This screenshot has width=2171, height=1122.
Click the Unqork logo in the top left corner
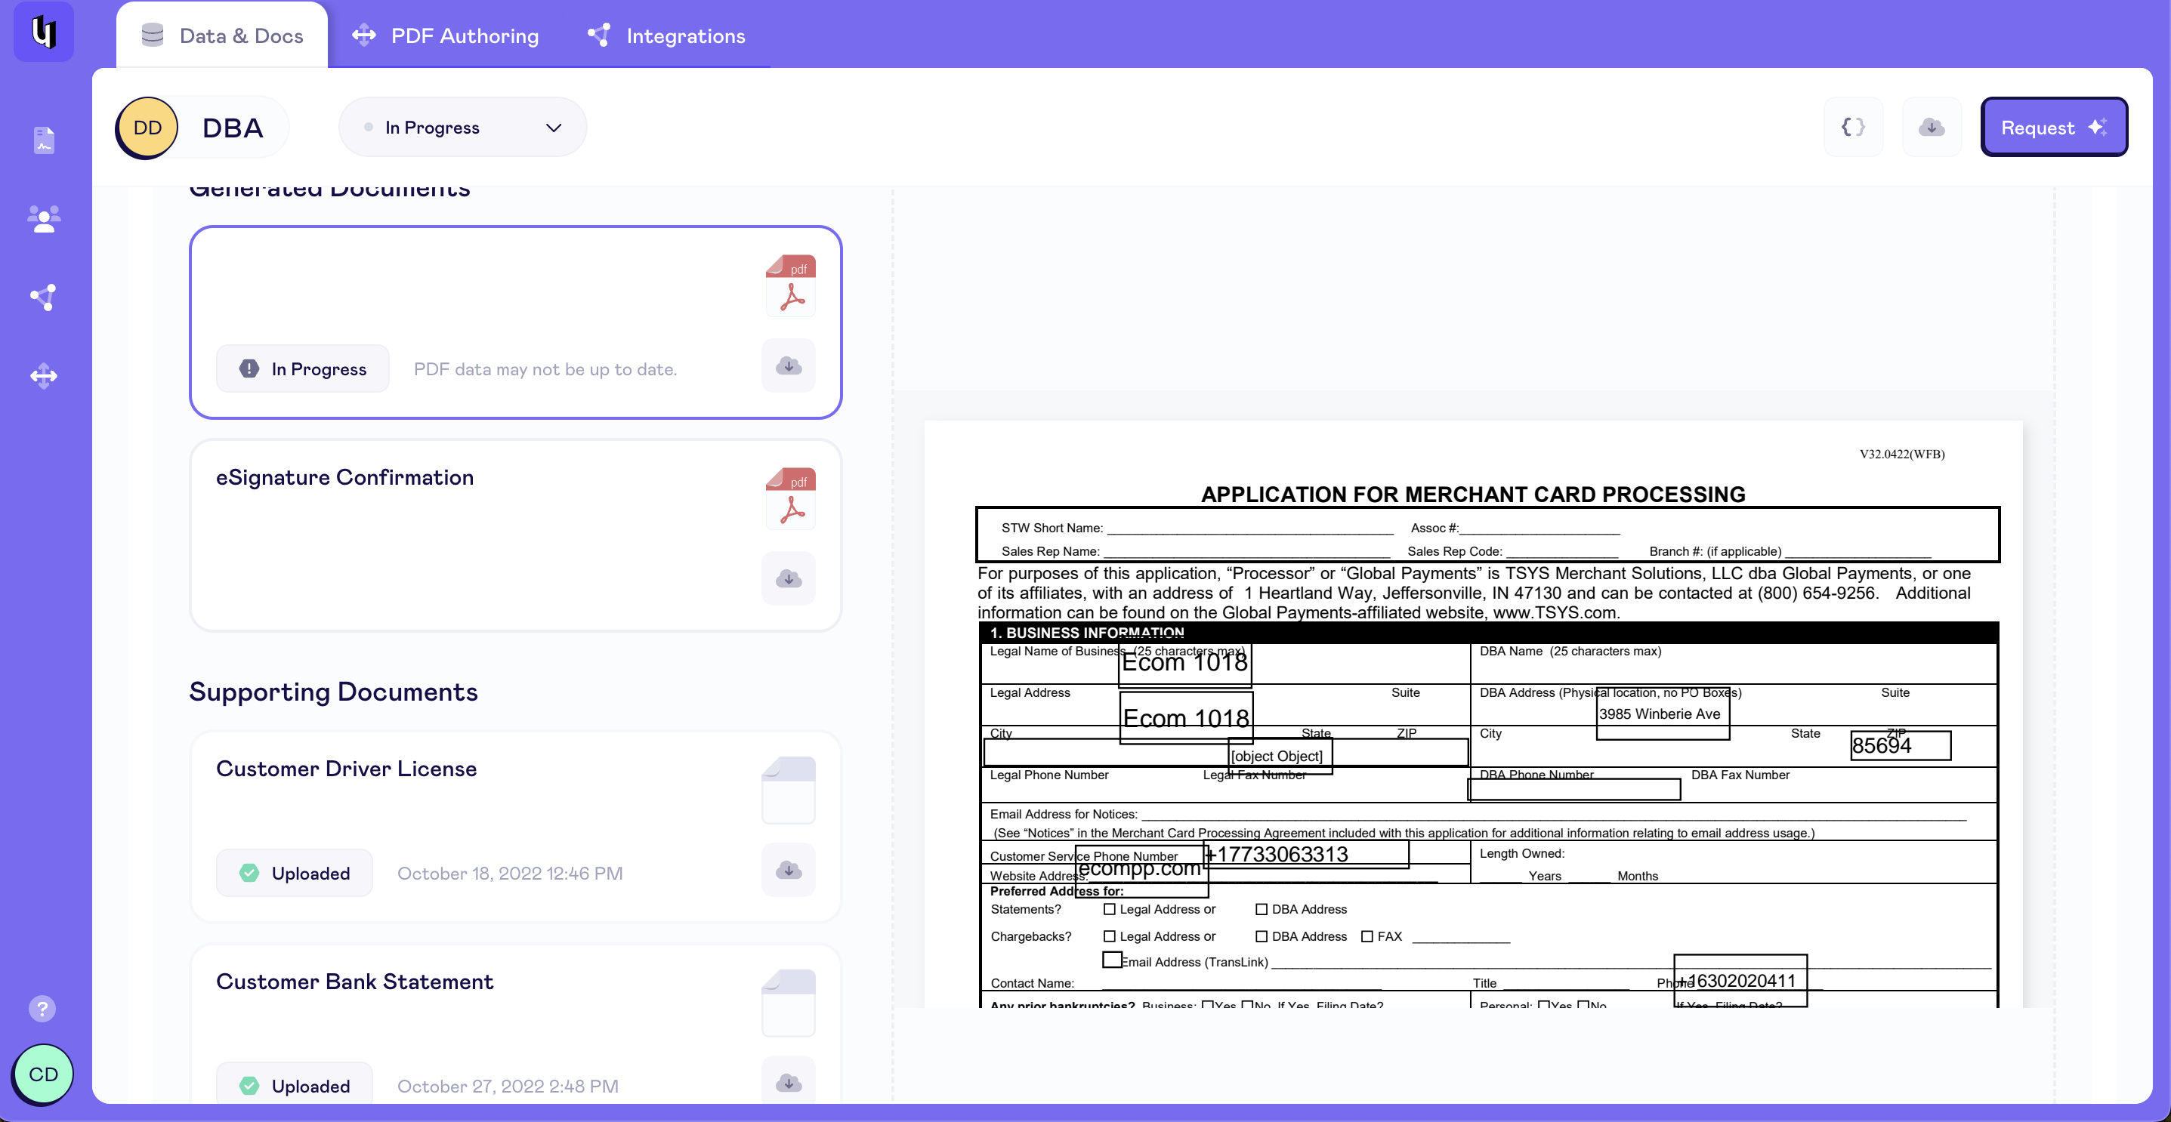(43, 32)
